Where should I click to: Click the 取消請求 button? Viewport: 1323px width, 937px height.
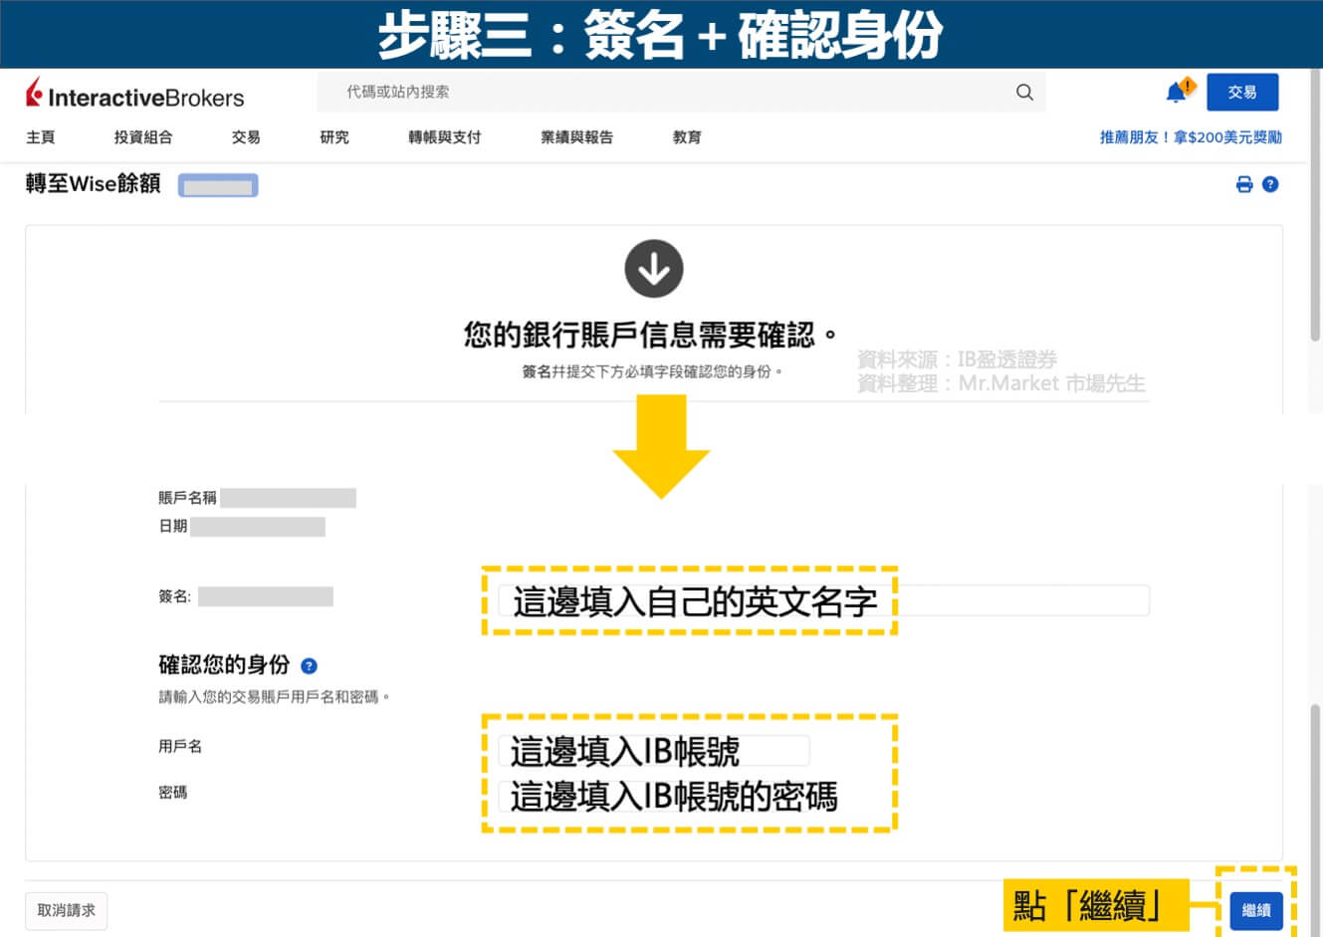(67, 910)
